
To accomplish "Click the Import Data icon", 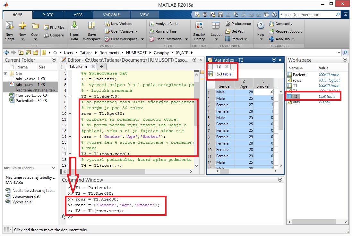I will (74, 26).
